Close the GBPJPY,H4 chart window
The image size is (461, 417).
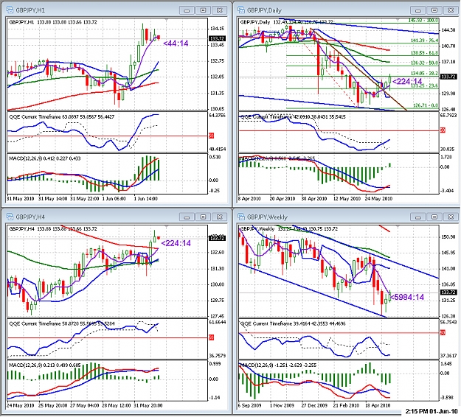pos(219,217)
